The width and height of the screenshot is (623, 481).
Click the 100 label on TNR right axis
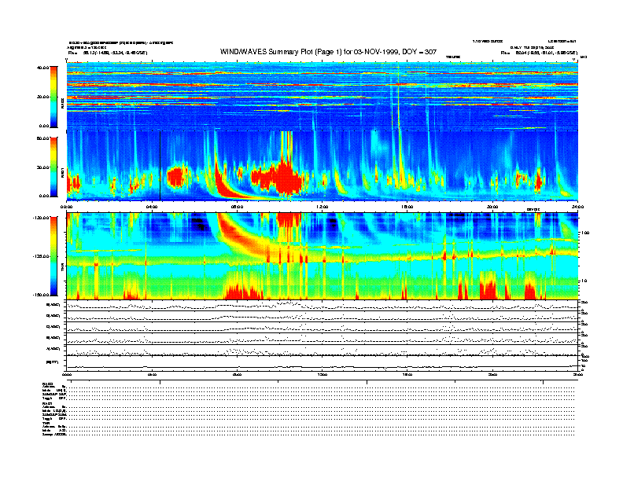[585, 233]
